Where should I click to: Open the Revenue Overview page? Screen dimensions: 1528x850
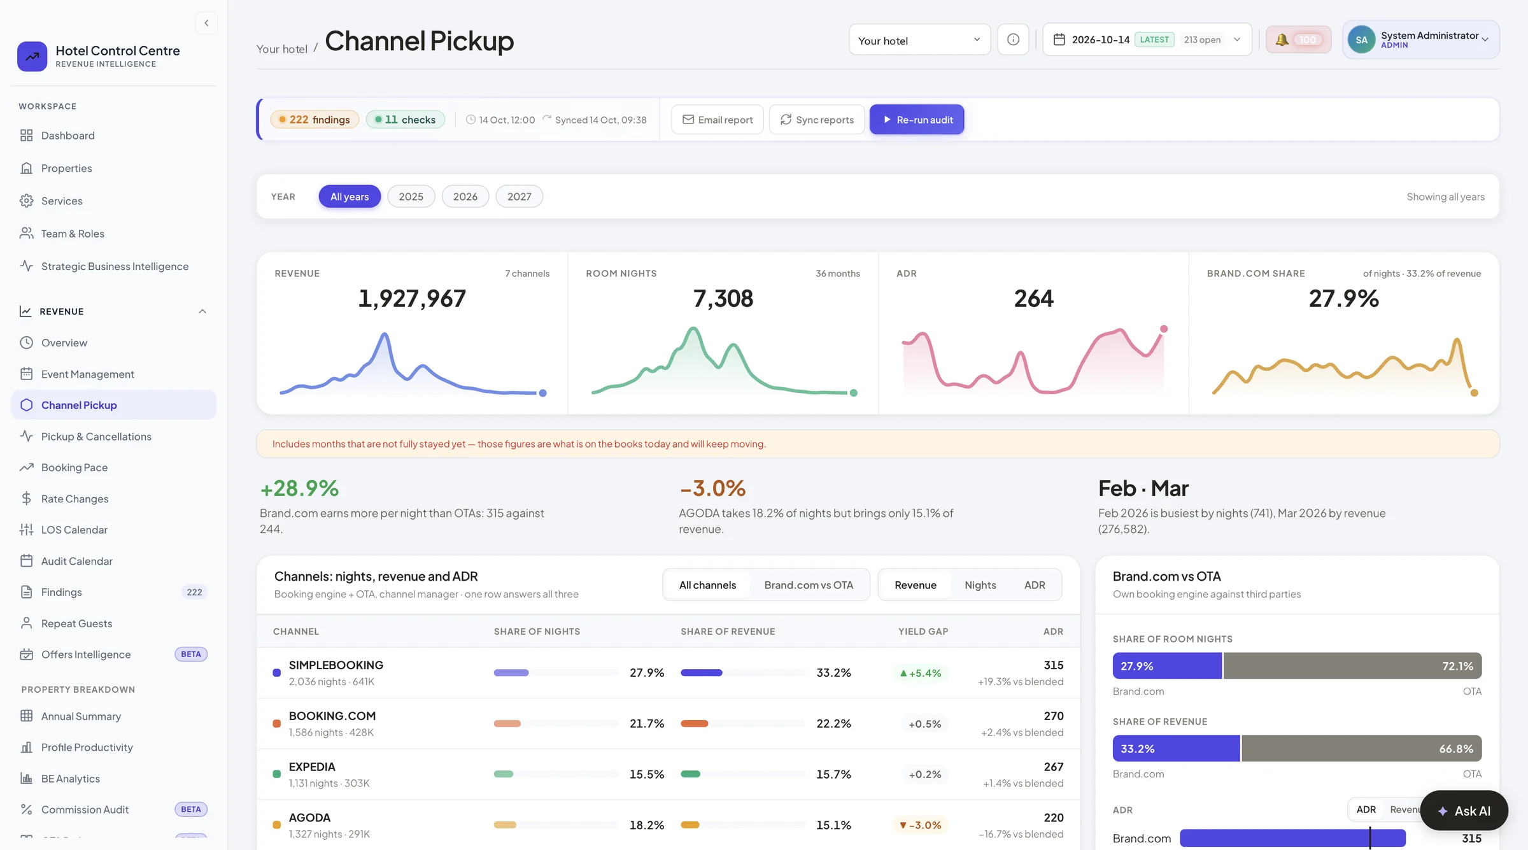point(113,343)
